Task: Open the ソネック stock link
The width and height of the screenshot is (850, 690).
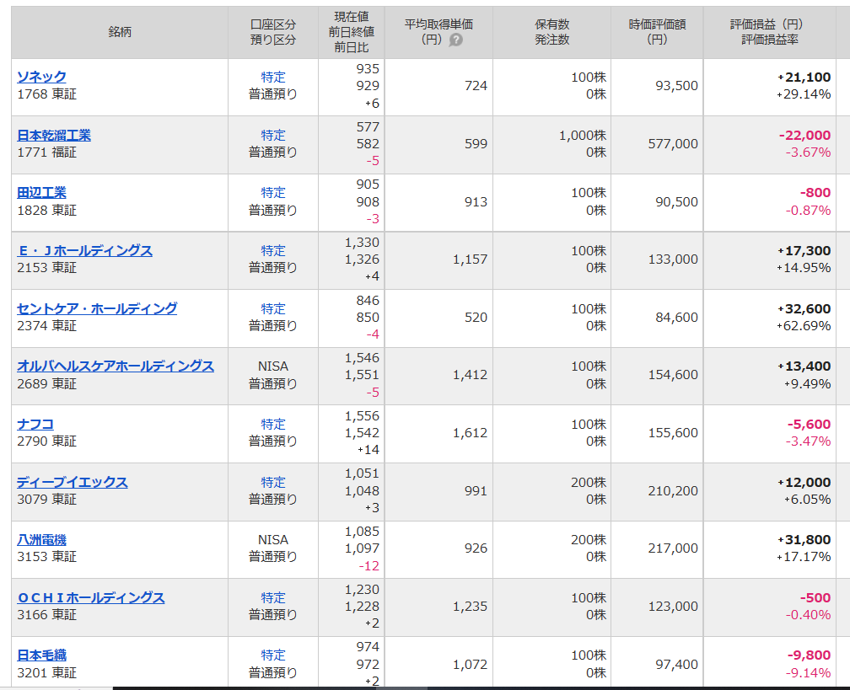Action: [x=42, y=77]
